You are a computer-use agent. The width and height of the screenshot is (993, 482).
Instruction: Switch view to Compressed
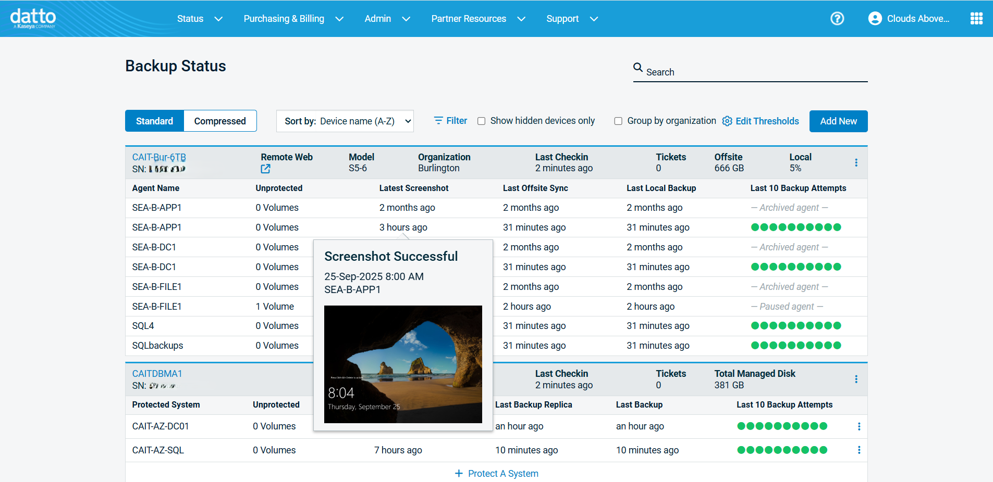coord(219,120)
